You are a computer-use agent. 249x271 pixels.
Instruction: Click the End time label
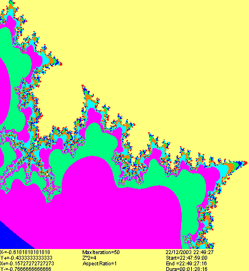[x=186, y=264]
